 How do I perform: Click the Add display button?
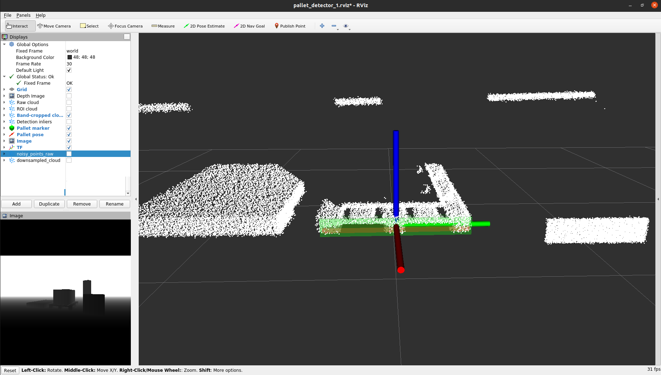click(x=16, y=204)
